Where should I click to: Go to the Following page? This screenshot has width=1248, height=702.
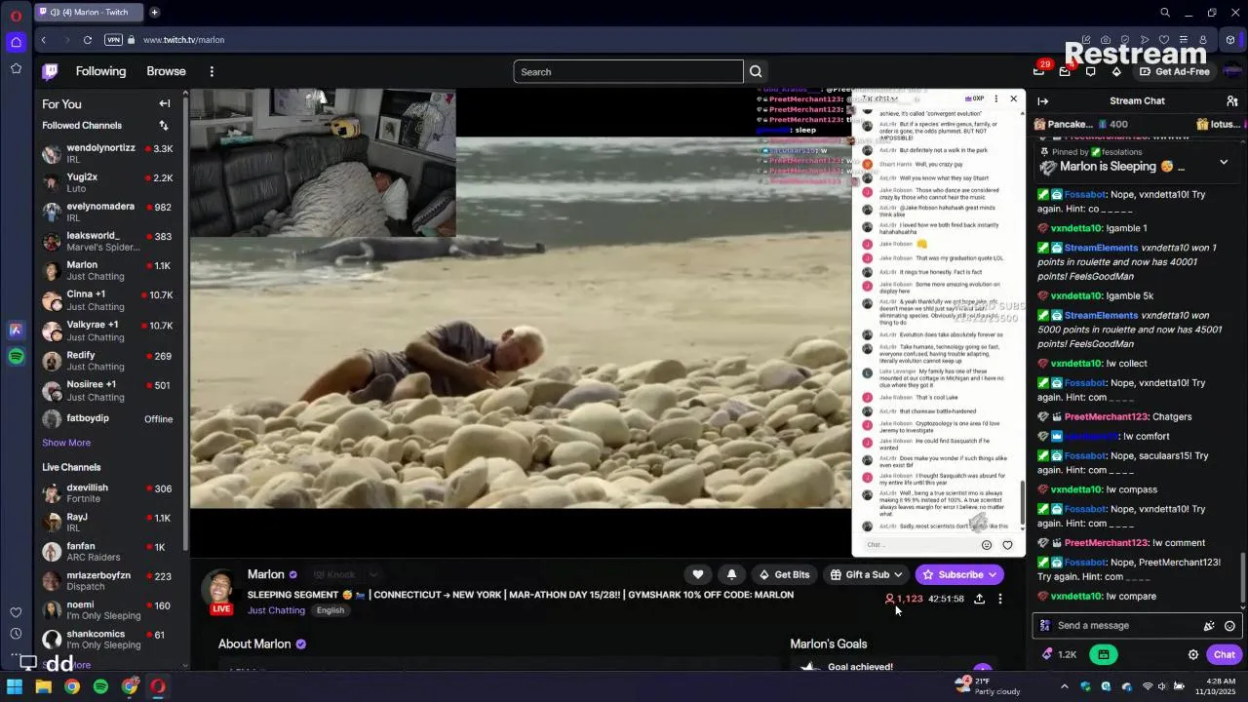pyautogui.click(x=100, y=71)
